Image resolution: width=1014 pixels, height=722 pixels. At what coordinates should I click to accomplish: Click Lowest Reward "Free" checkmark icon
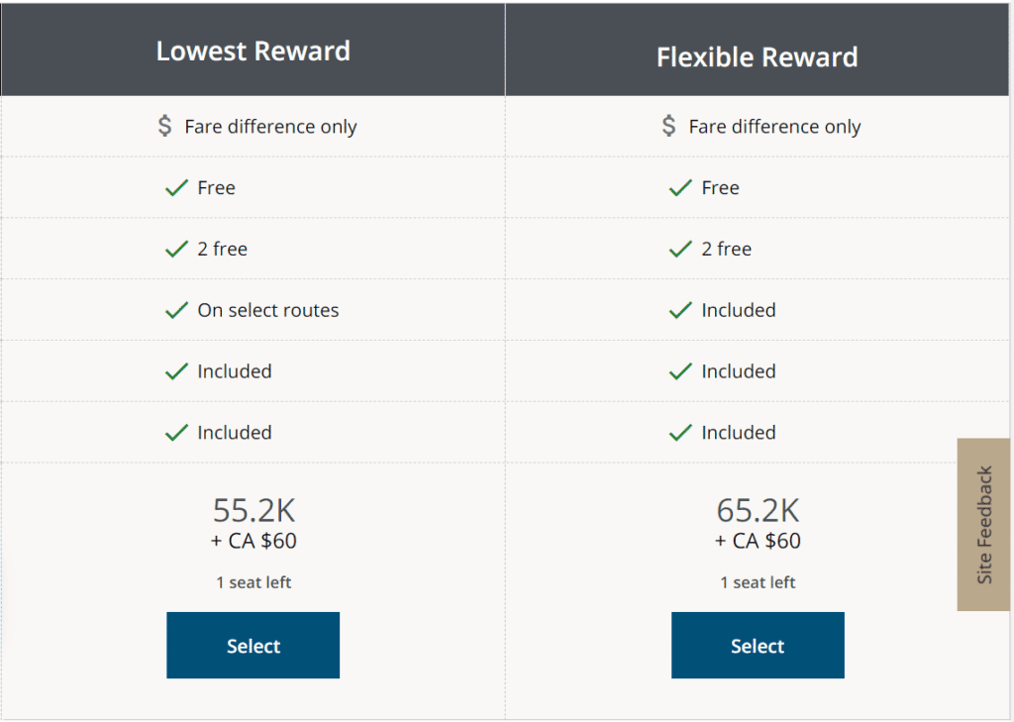(x=176, y=188)
